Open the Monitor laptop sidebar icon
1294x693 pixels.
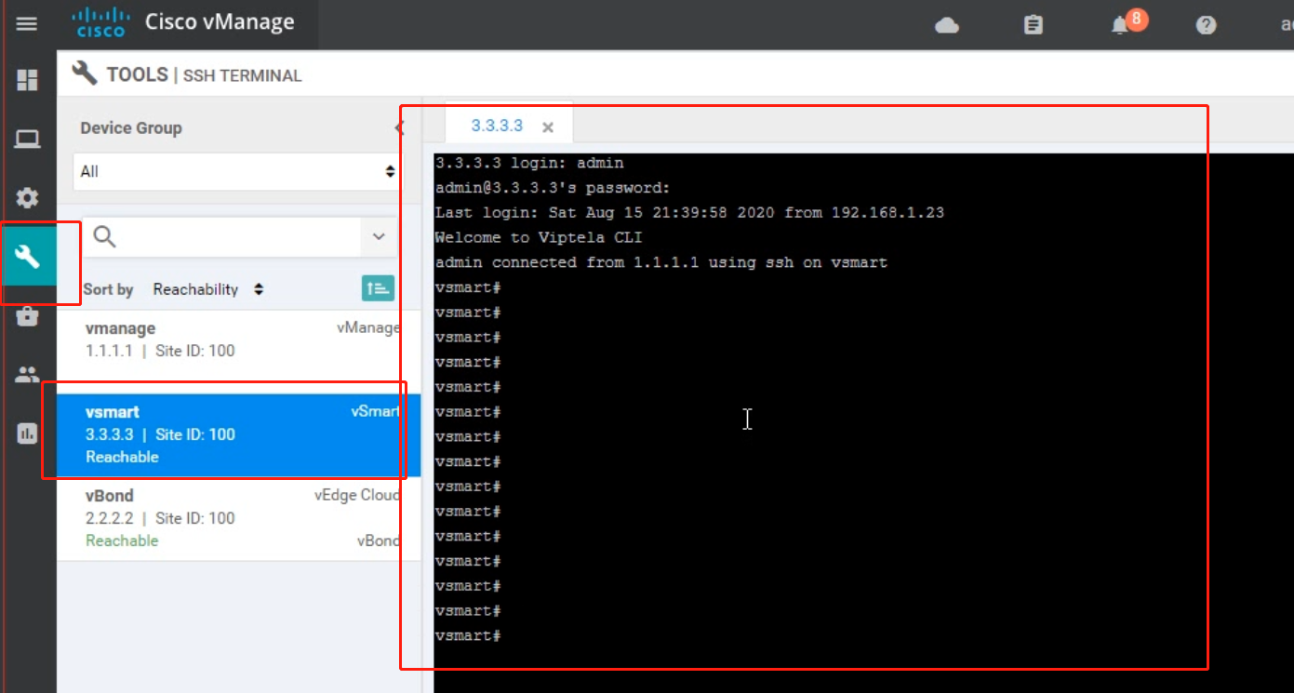click(x=27, y=140)
